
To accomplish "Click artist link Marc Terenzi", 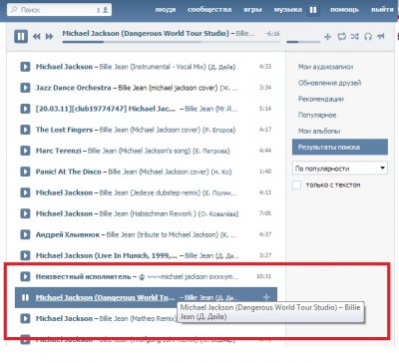I will [x=58, y=151].
